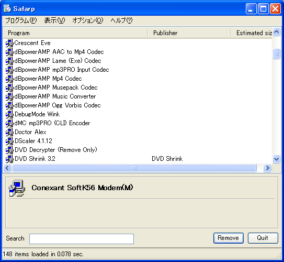Viewport: 284px width, 262px height.
Task: Open the プログラム(P) menu
Action: click(21, 20)
